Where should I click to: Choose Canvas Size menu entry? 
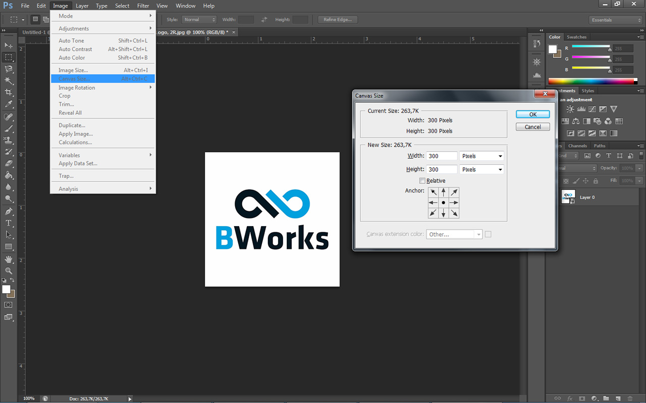pyautogui.click(x=103, y=79)
